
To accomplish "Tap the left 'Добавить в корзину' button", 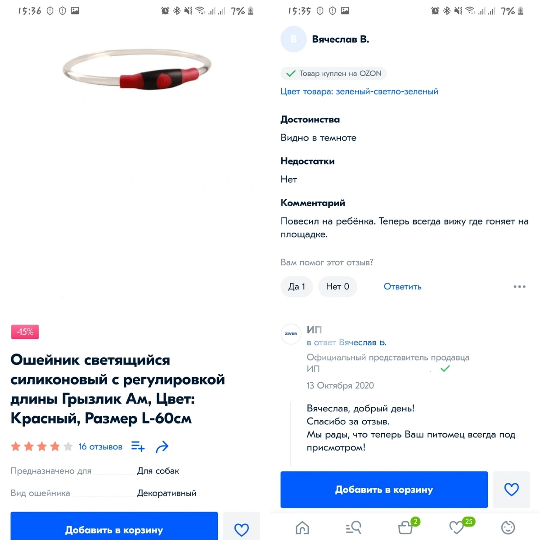I will click(x=114, y=528).
